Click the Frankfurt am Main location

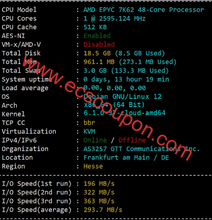point(116,158)
